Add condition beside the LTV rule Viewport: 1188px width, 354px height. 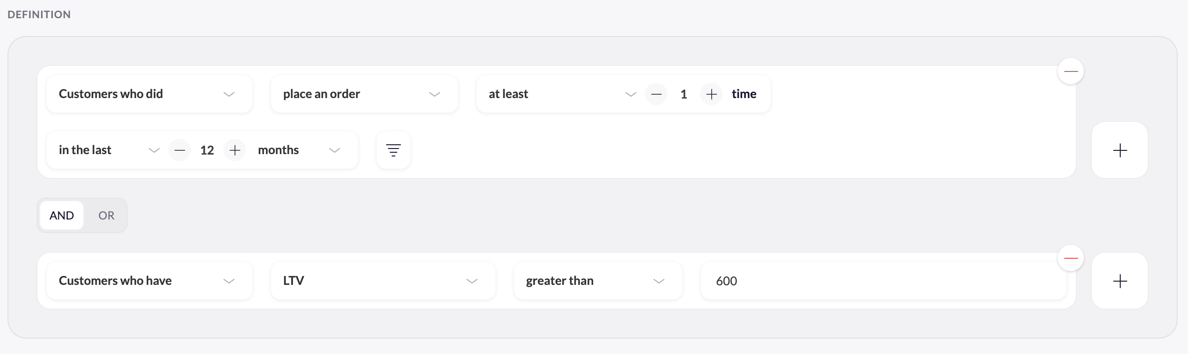click(x=1120, y=281)
